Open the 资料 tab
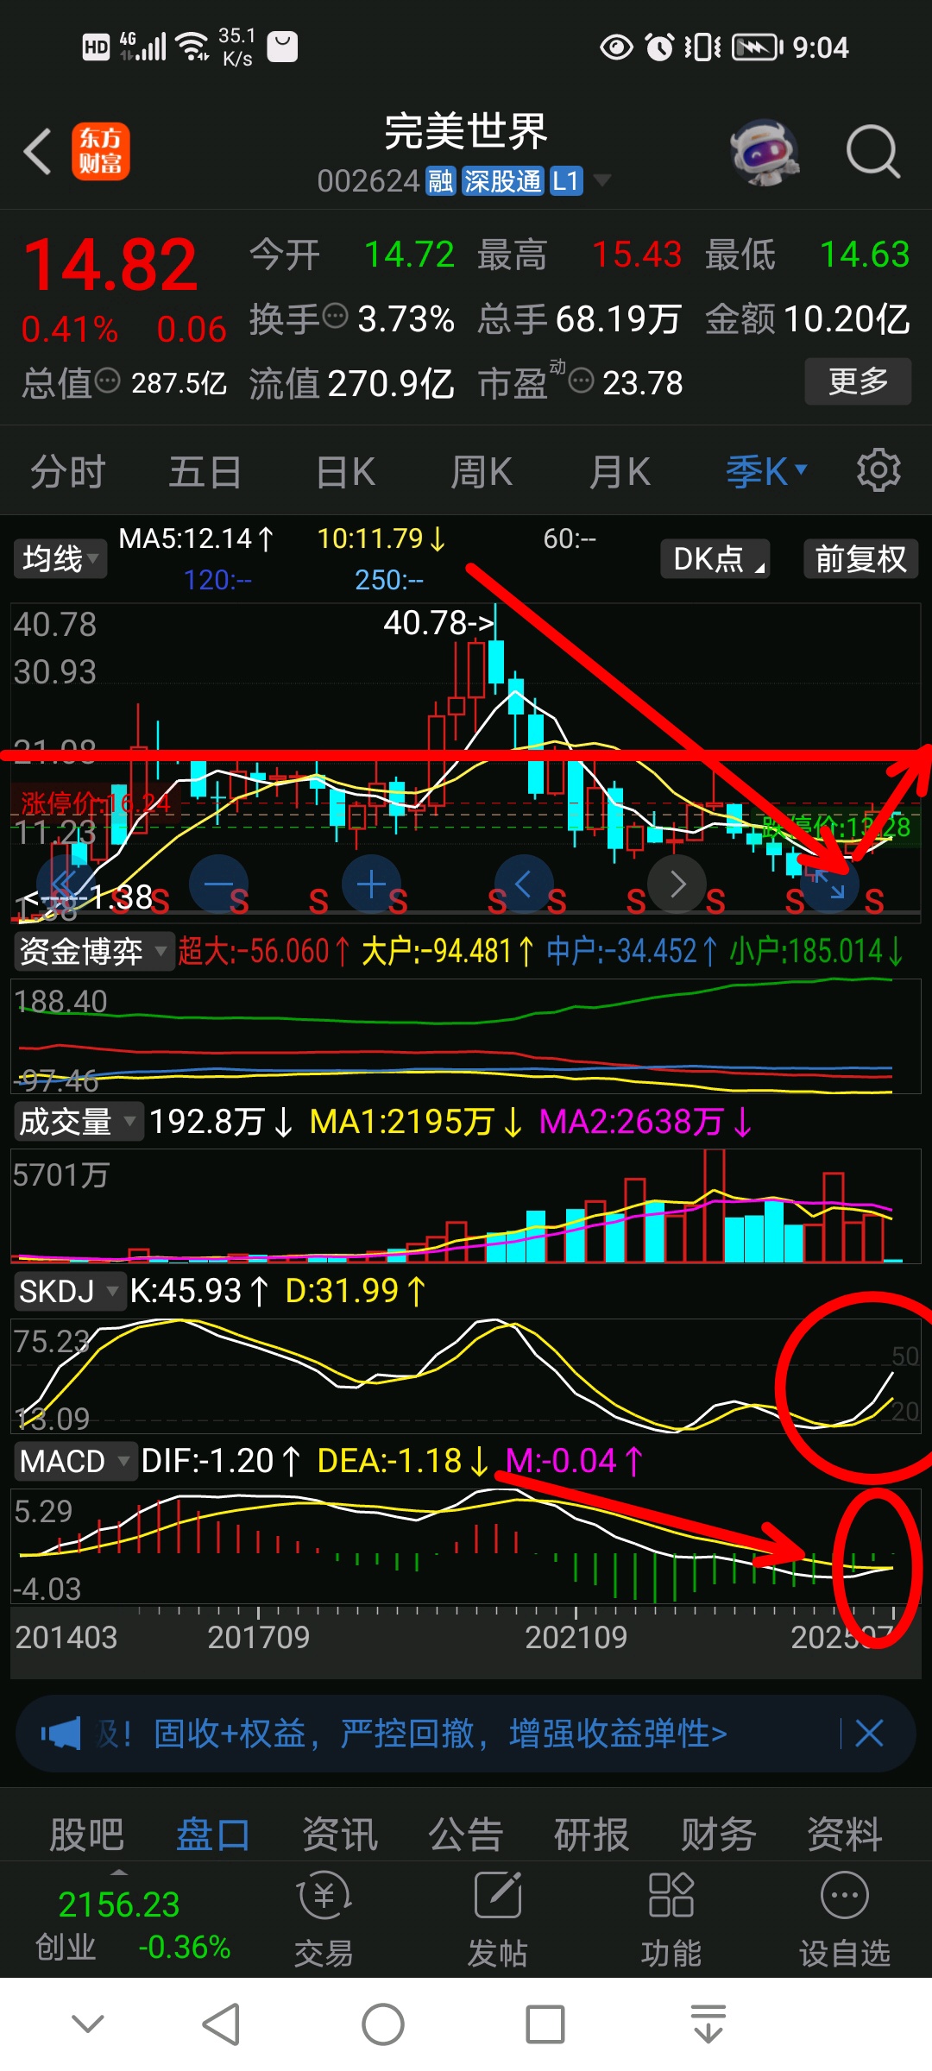The height and width of the screenshot is (2071, 932). pyautogui.click(x=845, y=1835)
